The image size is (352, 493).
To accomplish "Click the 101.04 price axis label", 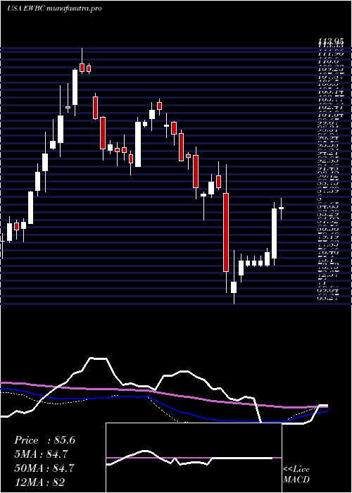I will coord(331,115).
